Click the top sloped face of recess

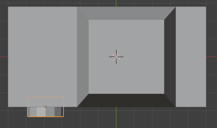tap(126, 13)
